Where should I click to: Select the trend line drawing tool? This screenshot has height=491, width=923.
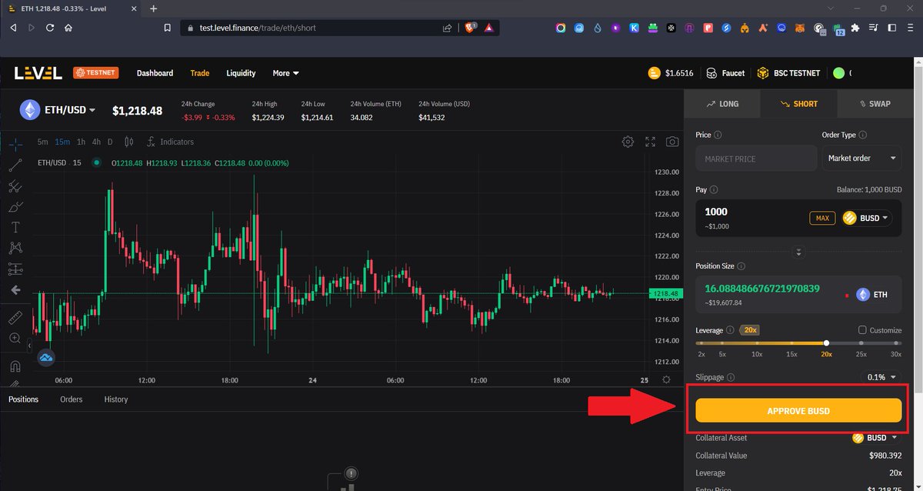15,166
